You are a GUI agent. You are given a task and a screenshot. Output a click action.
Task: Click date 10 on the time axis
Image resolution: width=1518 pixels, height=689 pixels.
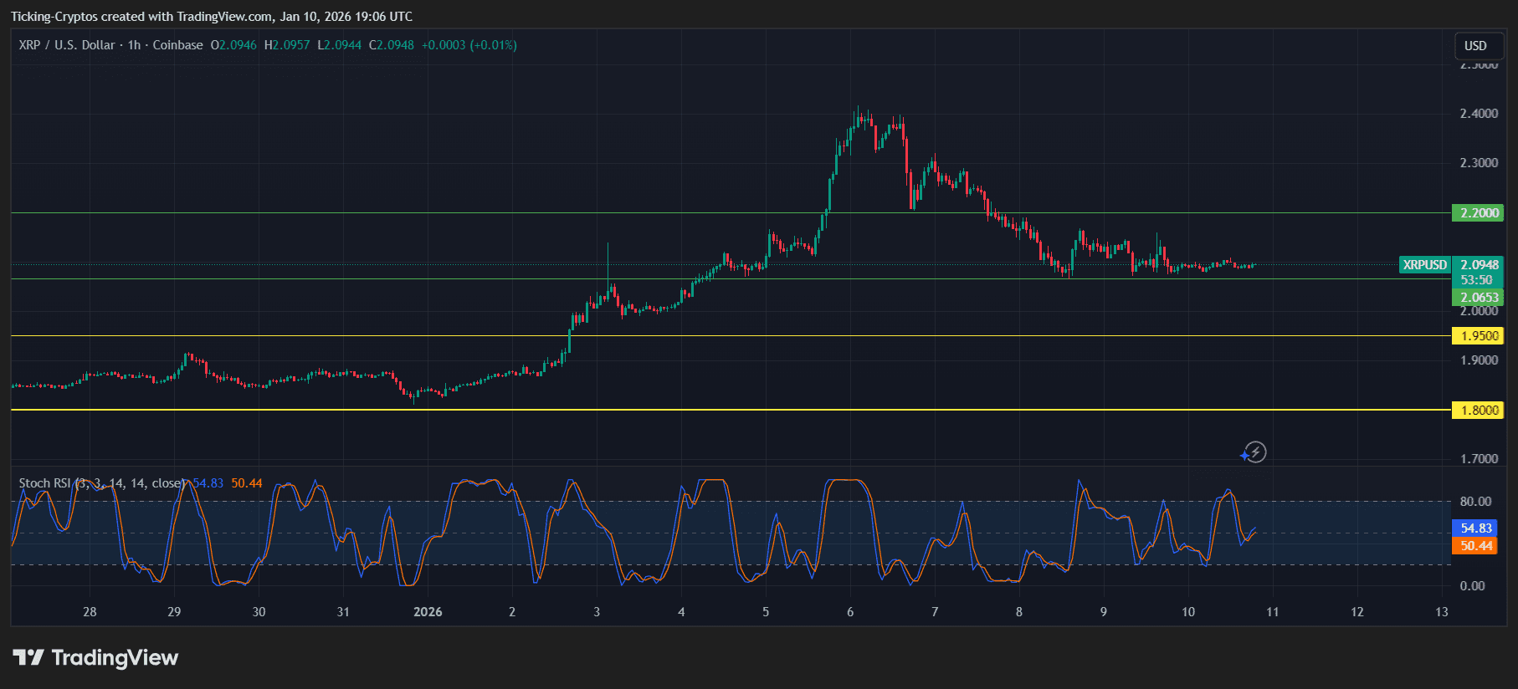[x=1187, y=612]
